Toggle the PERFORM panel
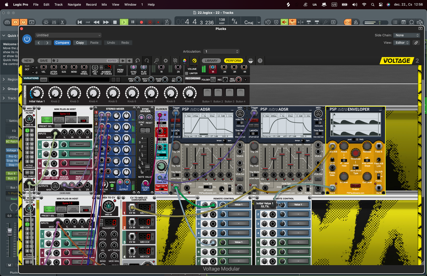 (234, 61)
